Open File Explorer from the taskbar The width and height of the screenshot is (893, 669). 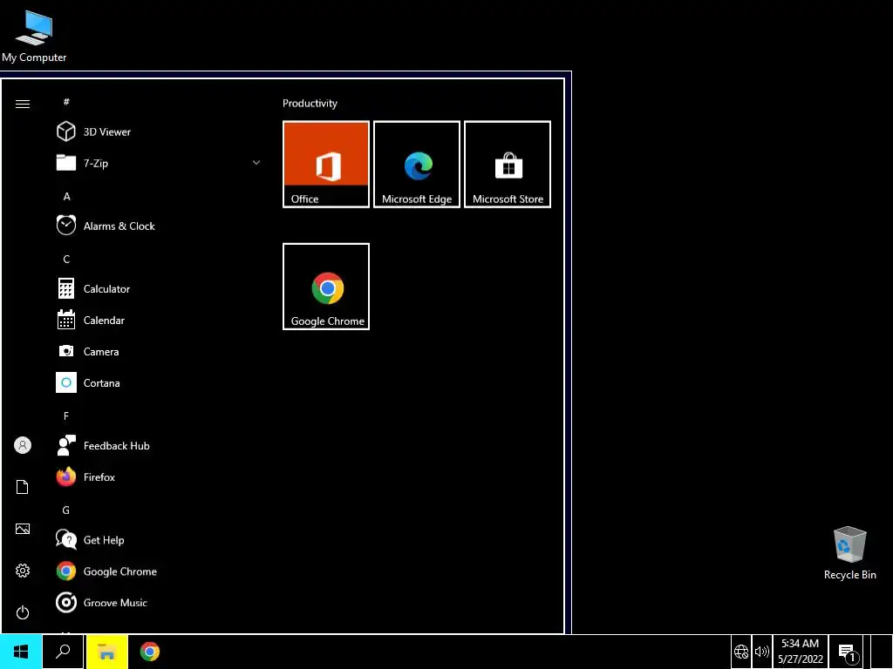pos(106,652)
